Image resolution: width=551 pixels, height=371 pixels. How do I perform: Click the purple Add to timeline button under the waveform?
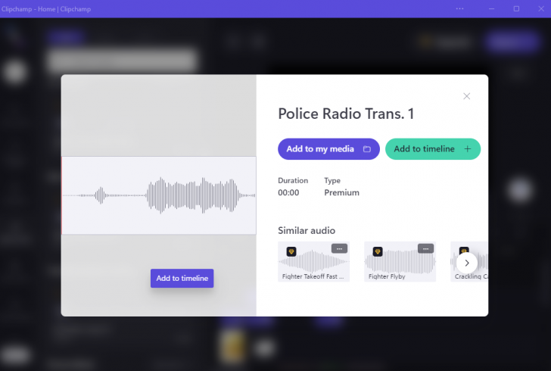[182, 278]
